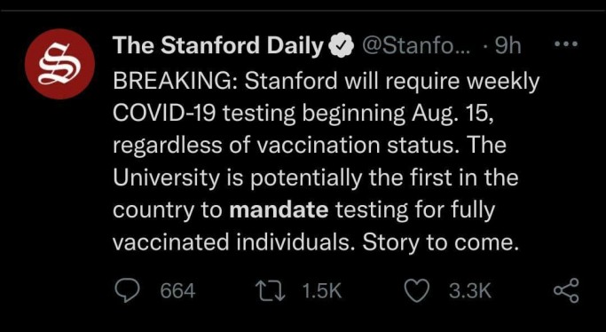Click COVID-19 in the tweet text
Image resolution: width=606 pixels, height=332 pixels.
tap(165, 114)
